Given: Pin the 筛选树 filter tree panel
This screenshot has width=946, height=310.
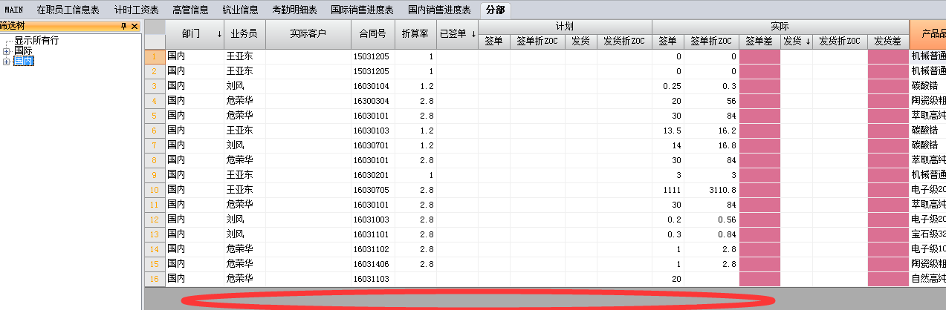Looking at the screenshot, I should [124, 26].
